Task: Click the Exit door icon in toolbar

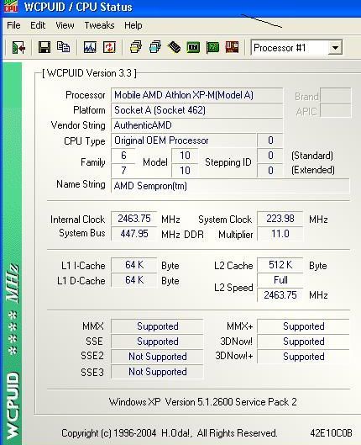Action: tap(19, 47)
